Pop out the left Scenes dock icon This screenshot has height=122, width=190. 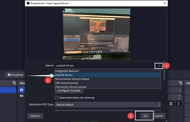(x=14, y=83)
